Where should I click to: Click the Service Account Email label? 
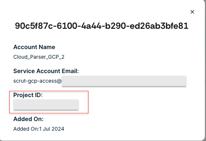46,71
